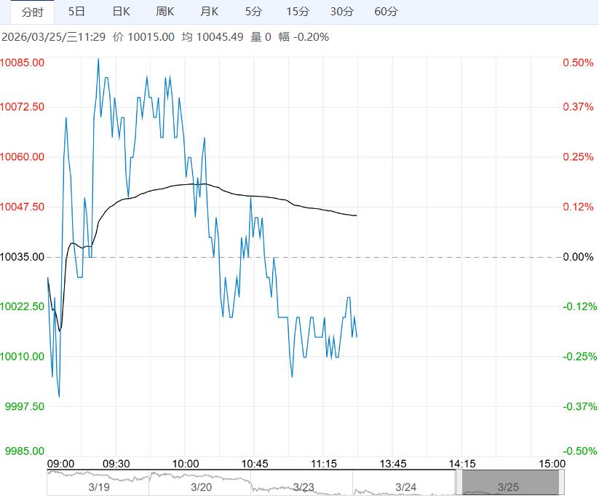599x498 pixels.
Task: Open the 月K monthly chart tab
Action: 210,12
